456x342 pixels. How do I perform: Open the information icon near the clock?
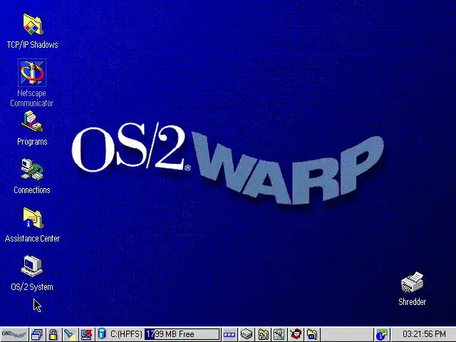point(382,334)
